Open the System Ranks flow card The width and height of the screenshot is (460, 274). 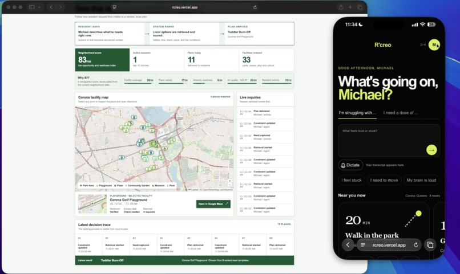click(184, 34)
